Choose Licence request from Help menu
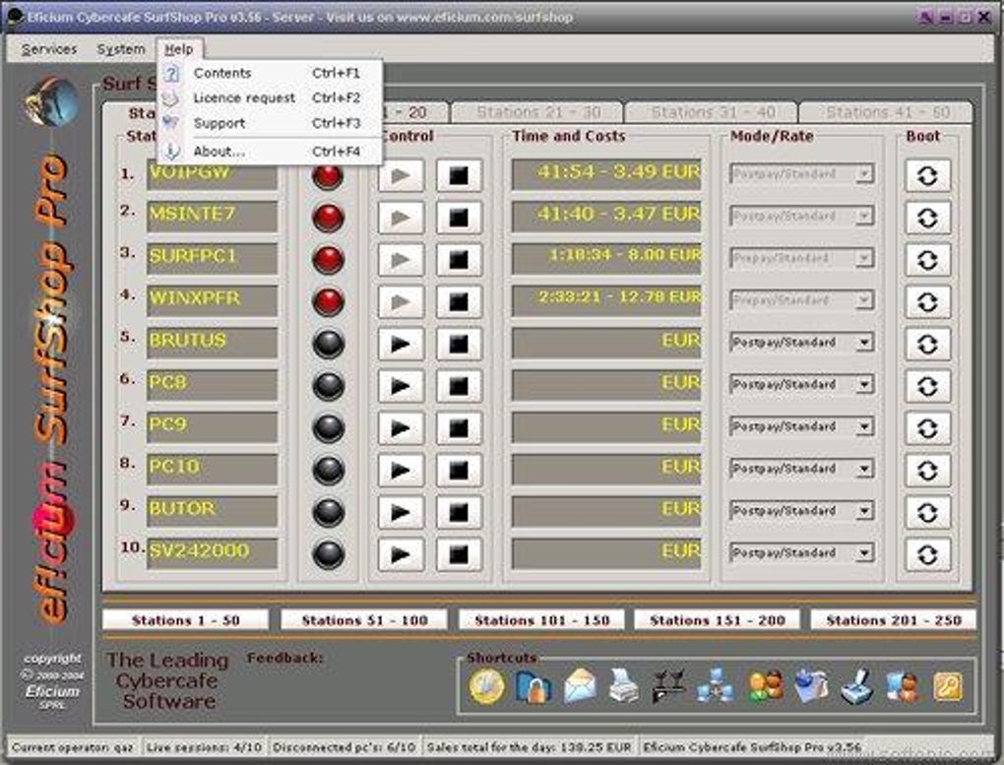The image size is (1004, 765). pos(243,98)
